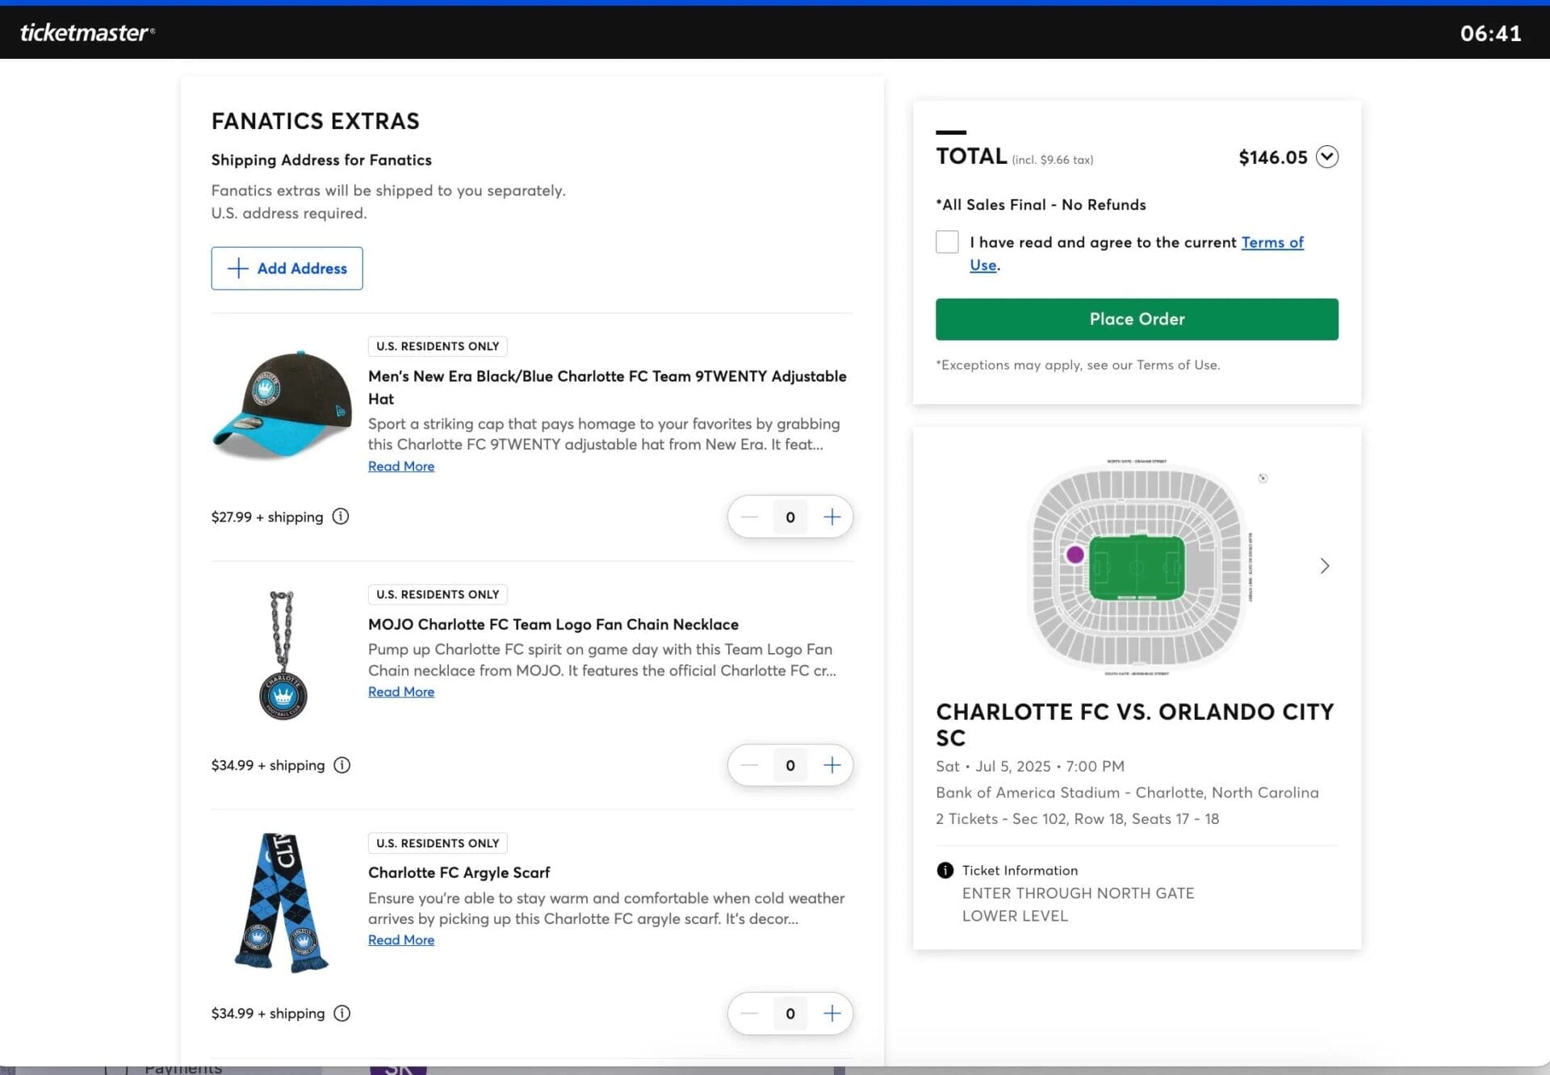Increase quantity of the MOJO Fan Chain Necklace
The width and height of the screenshot is (1550, 1075).
click(x=832, y=765)
